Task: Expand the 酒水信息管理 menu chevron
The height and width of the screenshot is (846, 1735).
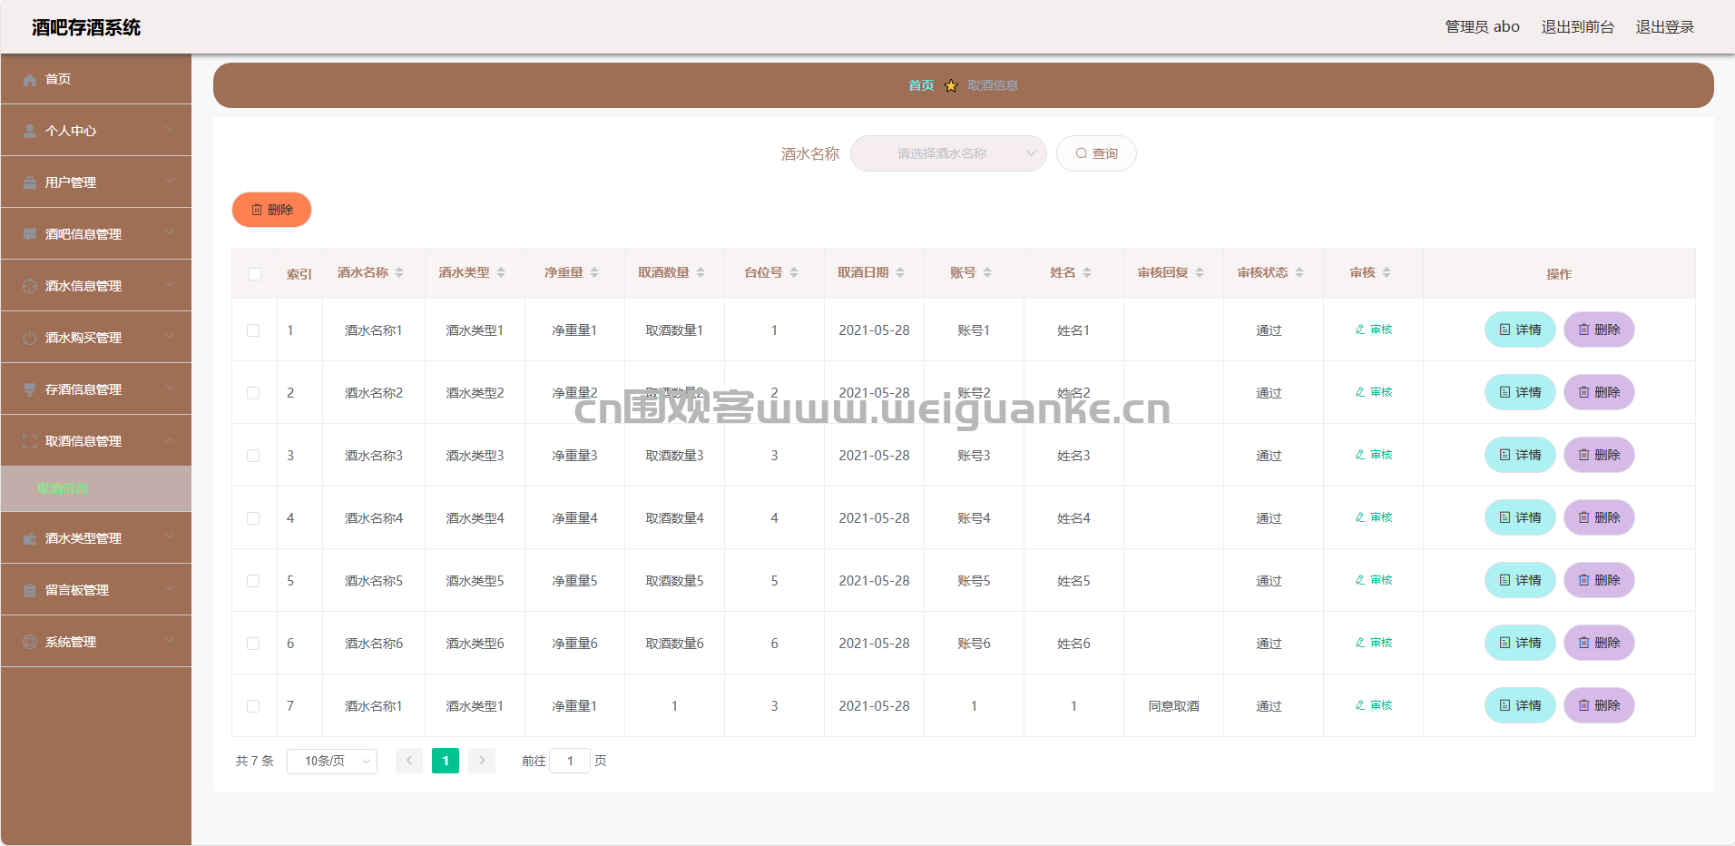Action: [x=170, y=285]
